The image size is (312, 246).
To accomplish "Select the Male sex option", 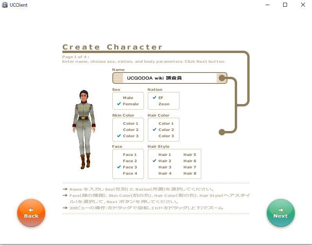I will (128, 97).
